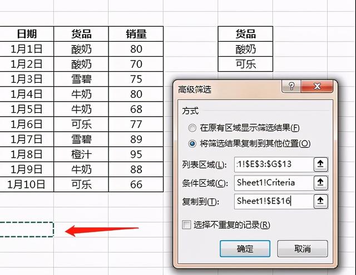Select 可乐 cell in 1月6日 row
The image size is (356, 275).
click(81, 124)
